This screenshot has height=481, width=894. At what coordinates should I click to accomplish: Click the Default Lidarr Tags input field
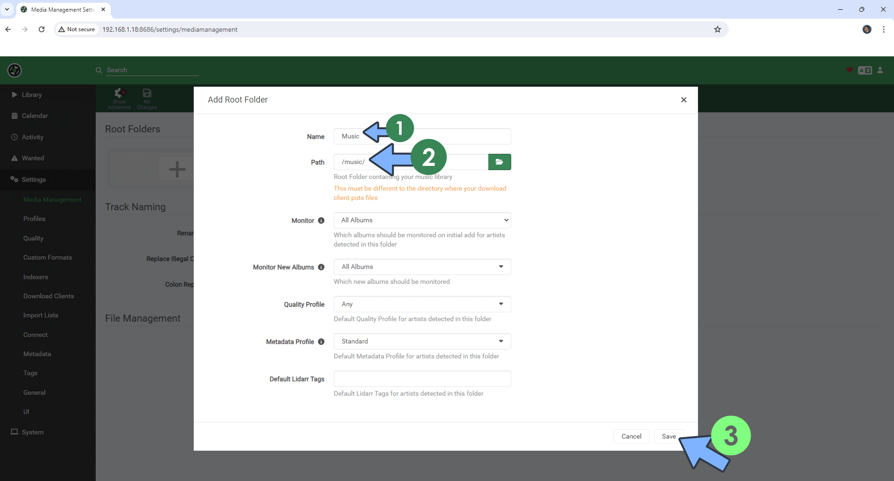pyautogui.click(x=422, y=378)
